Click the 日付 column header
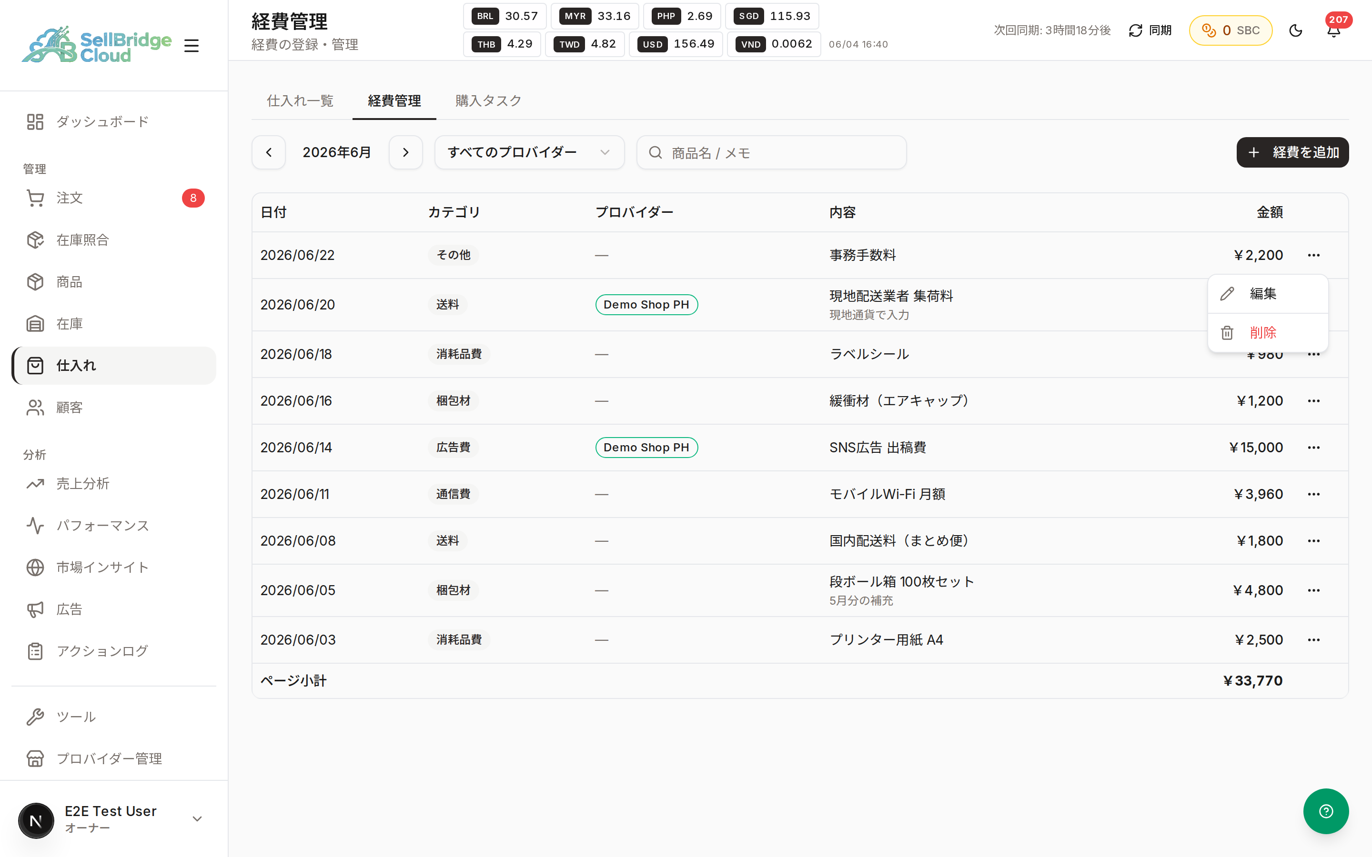Image resolution: width=1372 pixels, height=857 pixels. click(274, 212)
